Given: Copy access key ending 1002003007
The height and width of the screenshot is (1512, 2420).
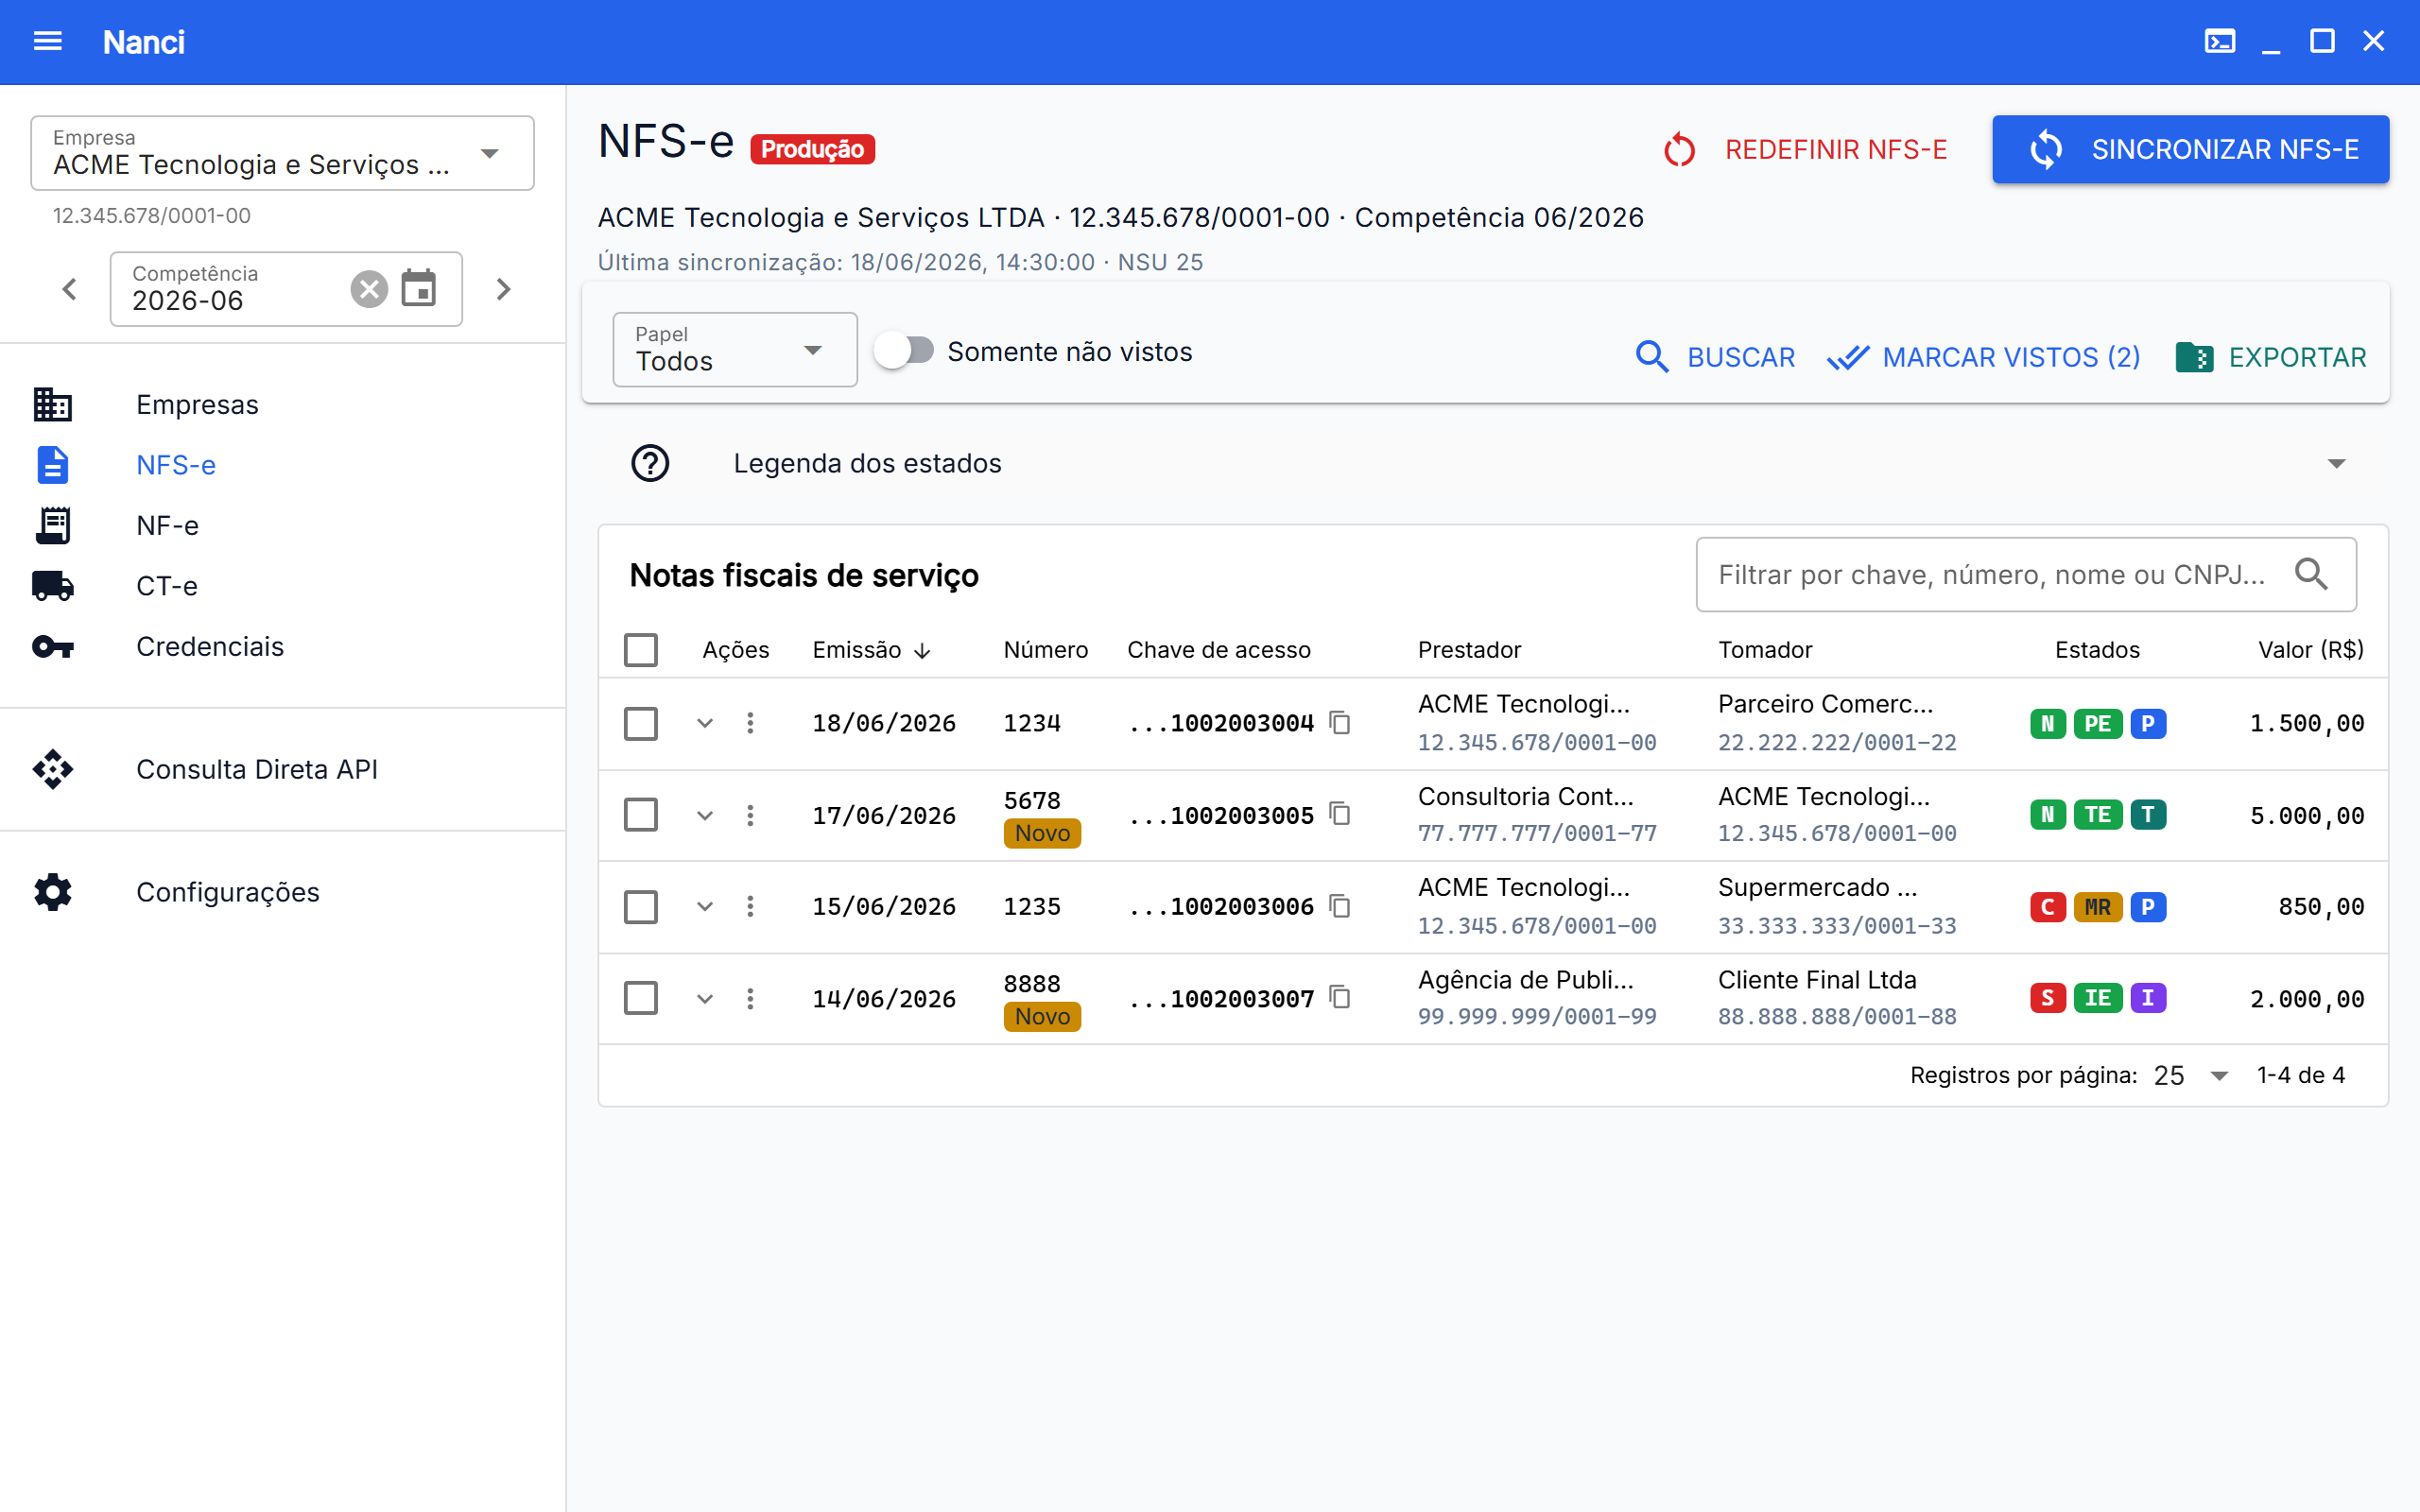Looking at the screenshot, I should click(1340, 997).
